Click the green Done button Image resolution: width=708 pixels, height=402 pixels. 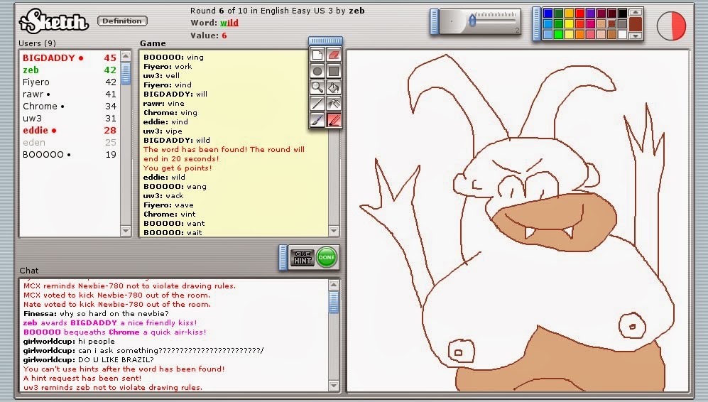327,257
